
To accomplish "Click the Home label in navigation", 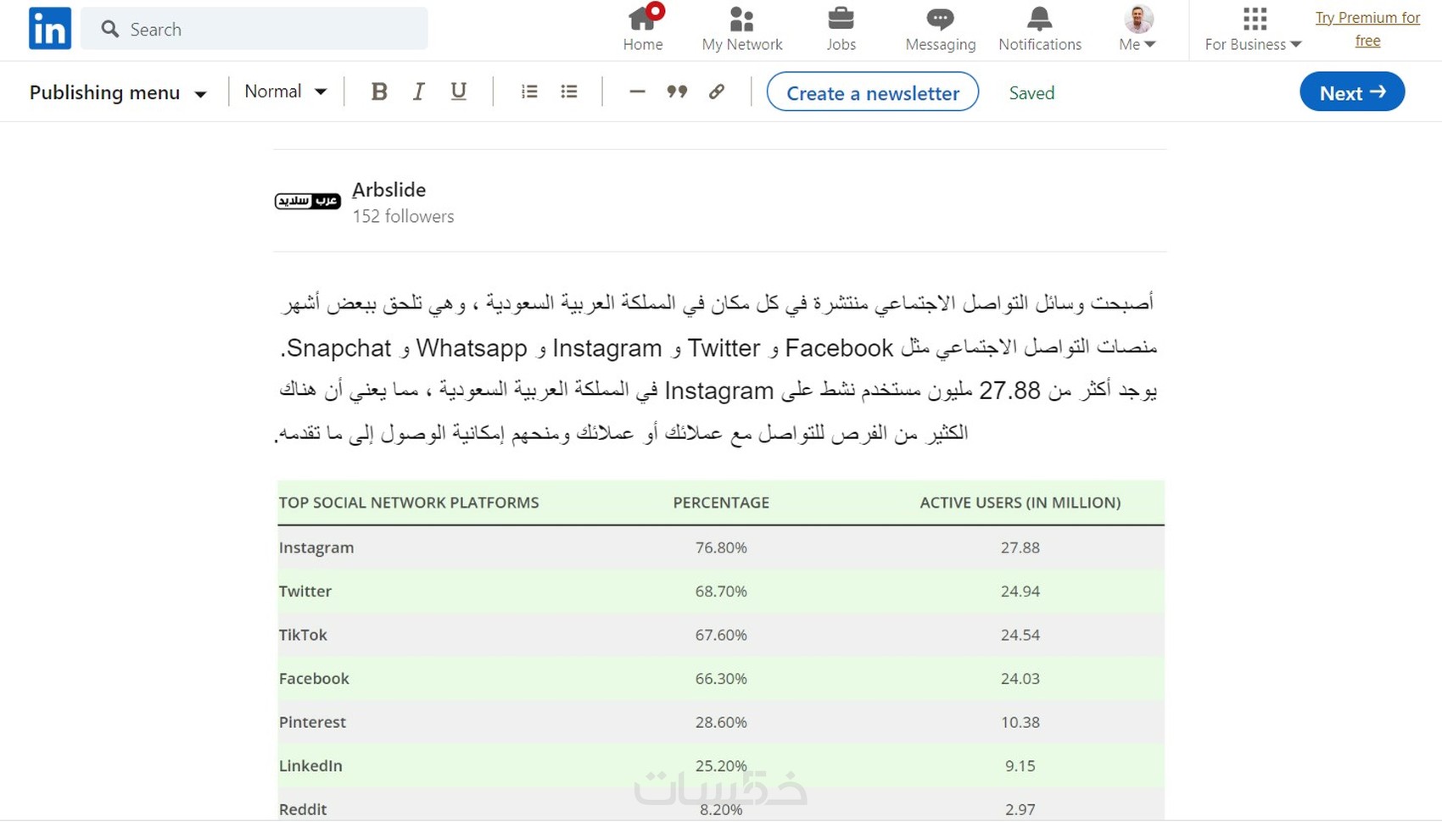I will point(643,44).
